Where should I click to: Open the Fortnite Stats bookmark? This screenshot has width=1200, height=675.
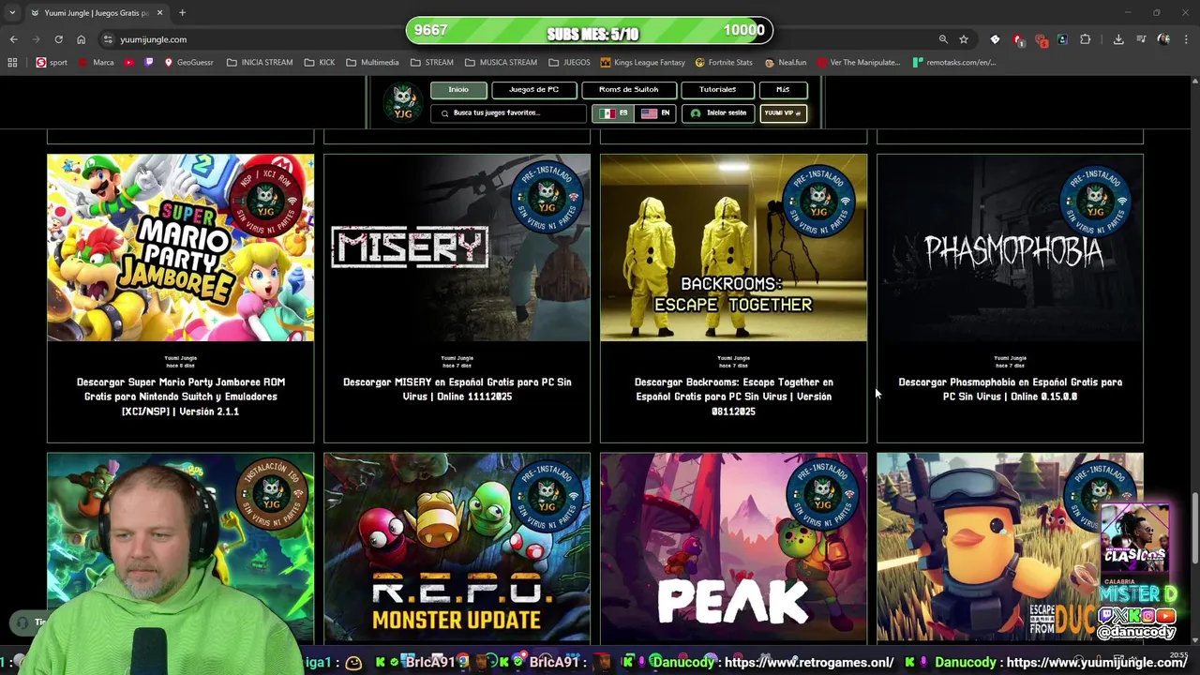point(724,63)
